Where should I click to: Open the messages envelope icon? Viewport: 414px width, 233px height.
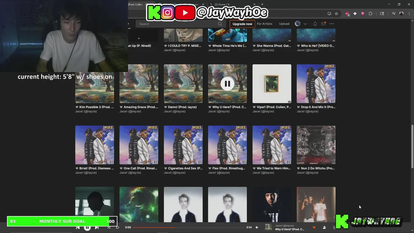tap(323, 24)
